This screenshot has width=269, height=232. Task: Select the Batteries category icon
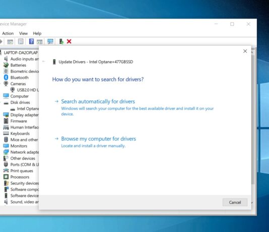pos(6,65)
